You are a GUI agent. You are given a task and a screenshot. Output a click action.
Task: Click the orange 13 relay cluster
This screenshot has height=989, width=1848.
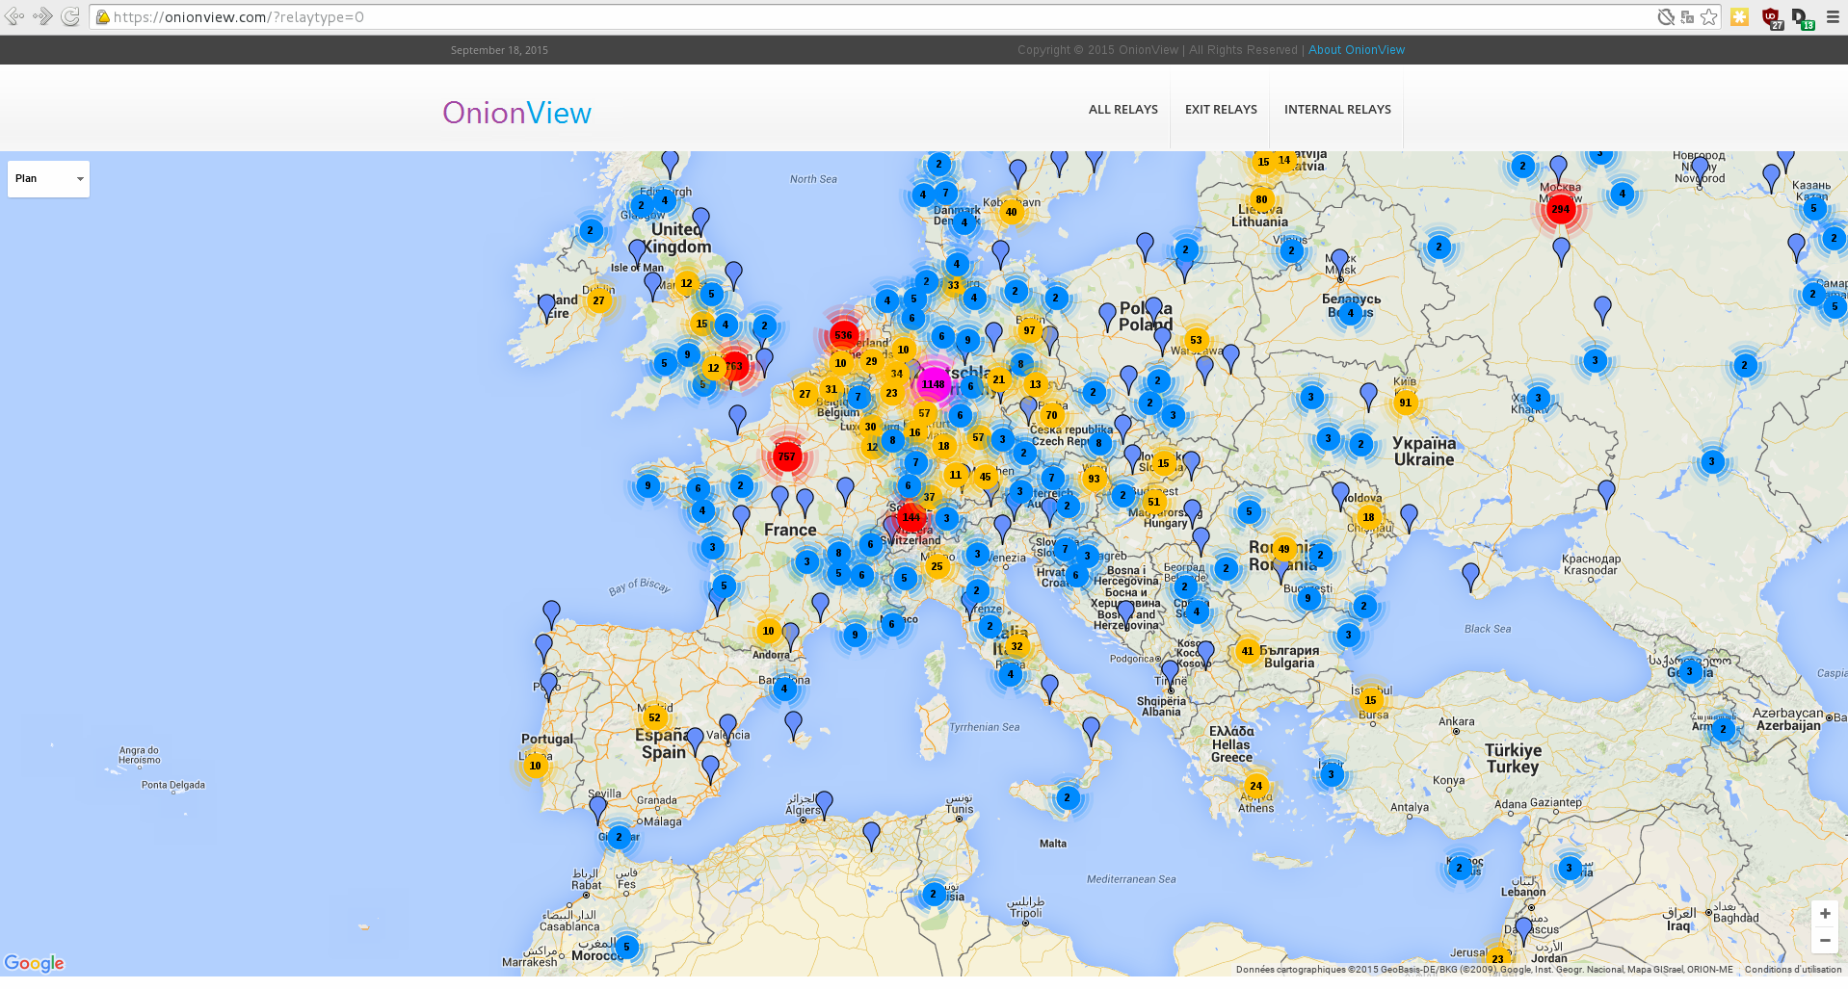1035,383
